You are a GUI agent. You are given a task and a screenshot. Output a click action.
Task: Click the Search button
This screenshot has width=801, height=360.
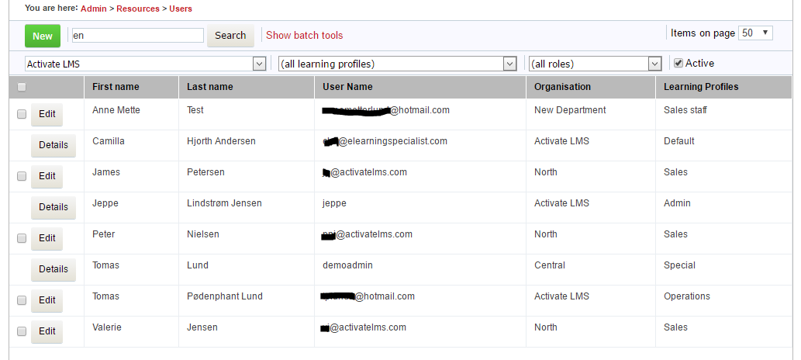click(230, 36)
